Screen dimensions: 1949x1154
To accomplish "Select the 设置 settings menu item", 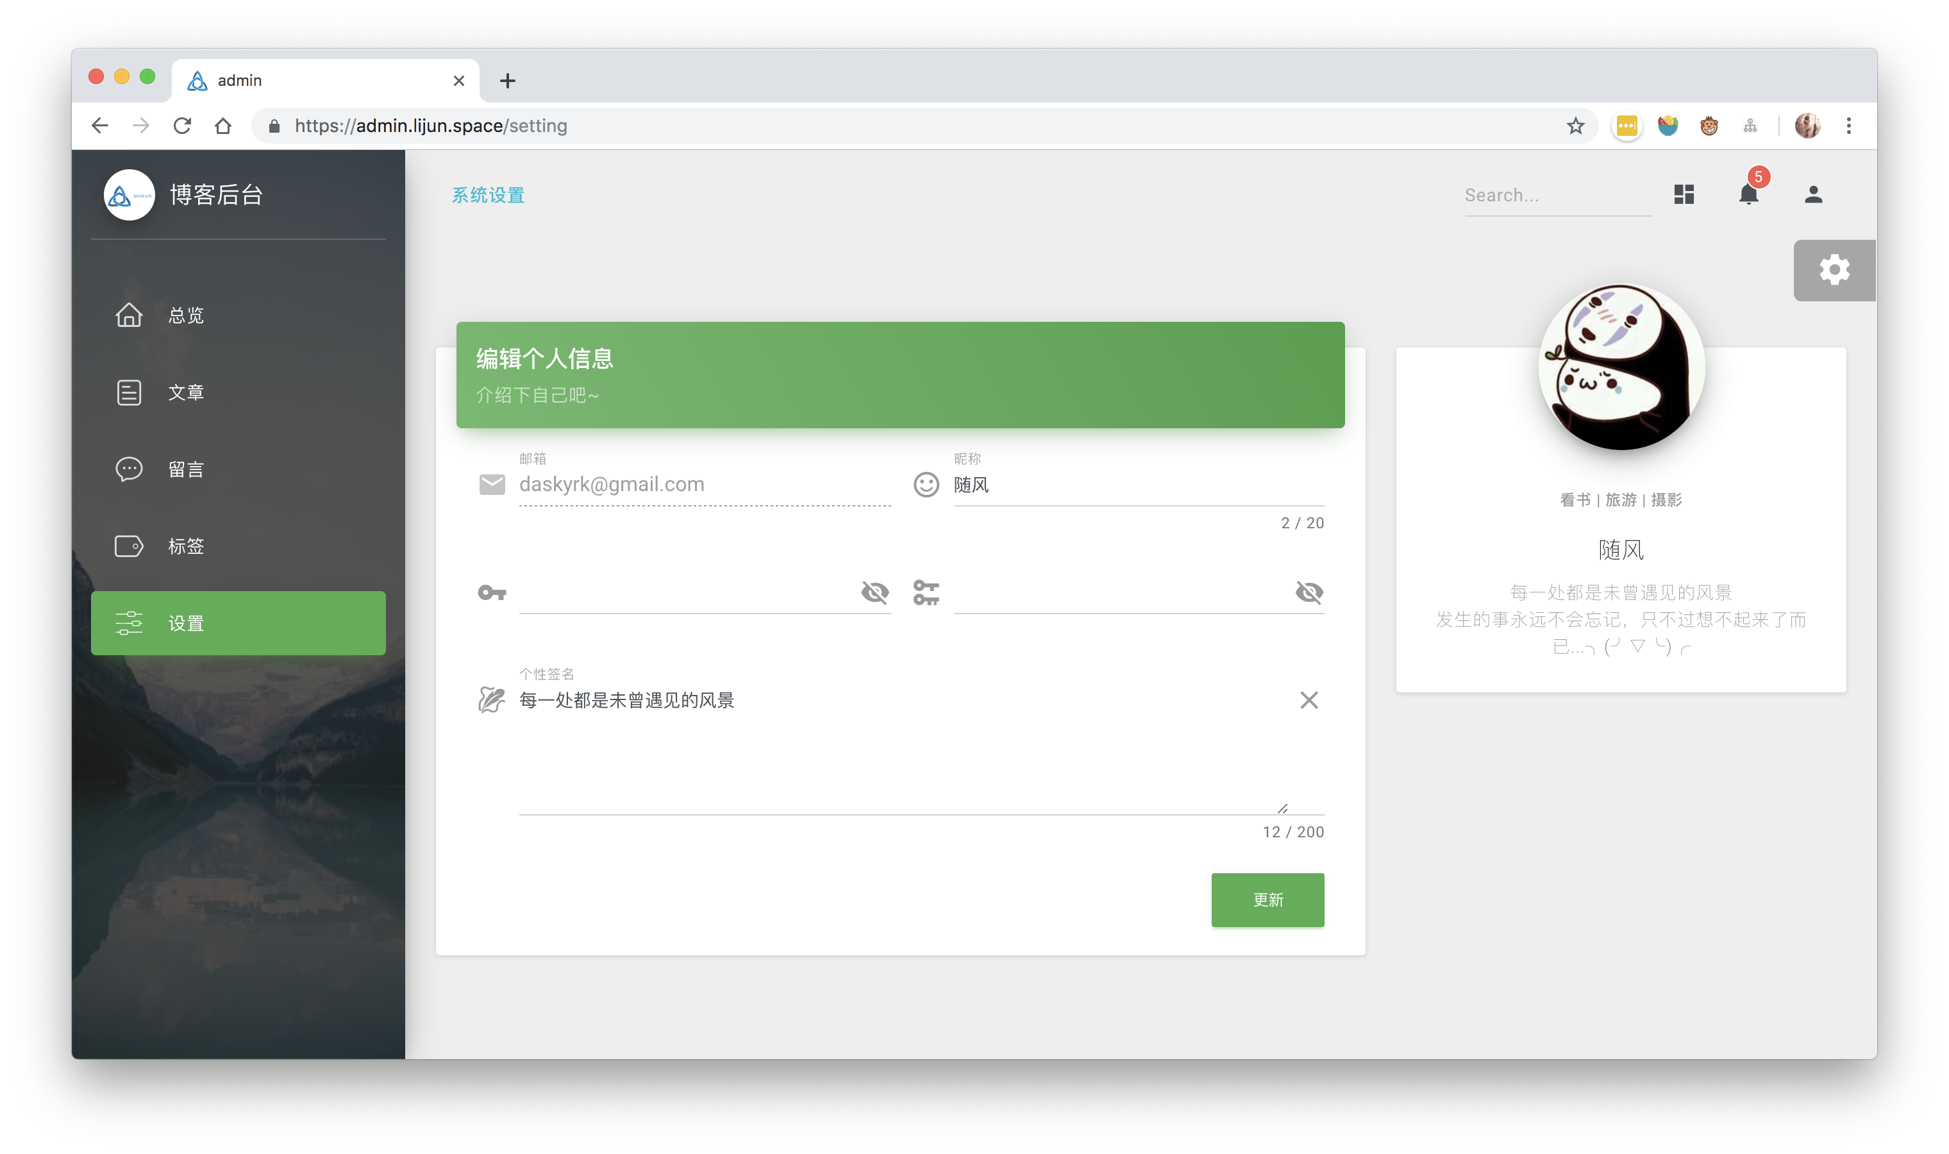I will (x=238, y=623).
